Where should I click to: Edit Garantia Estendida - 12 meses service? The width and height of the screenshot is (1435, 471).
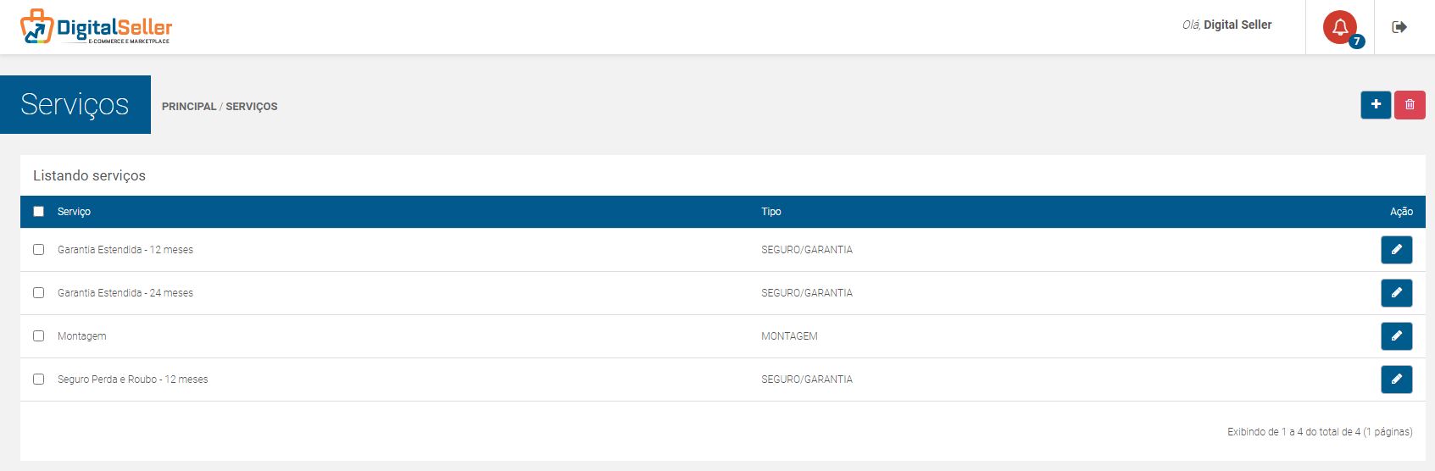pyautogui.click(x=1396, y=250)
